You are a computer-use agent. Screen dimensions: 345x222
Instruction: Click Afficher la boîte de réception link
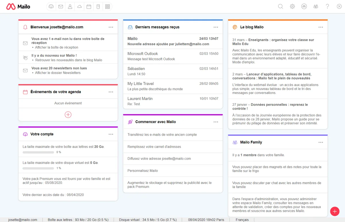(x=56, y=47)
